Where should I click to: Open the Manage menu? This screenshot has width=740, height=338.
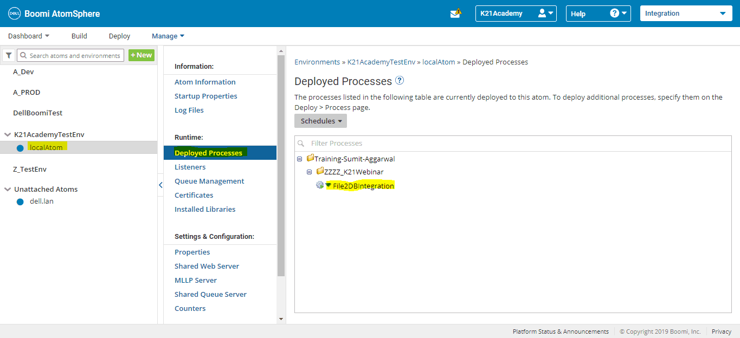(x=168, y=36)
